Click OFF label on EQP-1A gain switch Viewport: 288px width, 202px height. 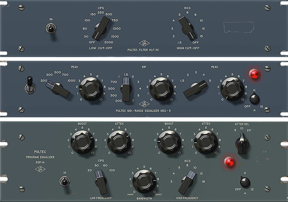(238, 189)
